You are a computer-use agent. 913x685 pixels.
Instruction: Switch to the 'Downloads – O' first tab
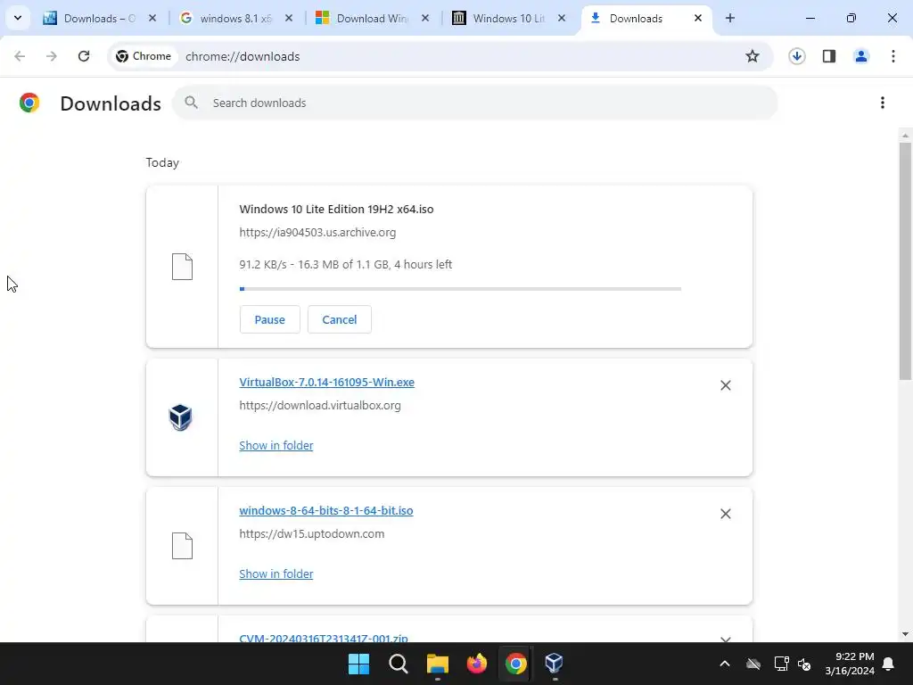coord(99,18)
